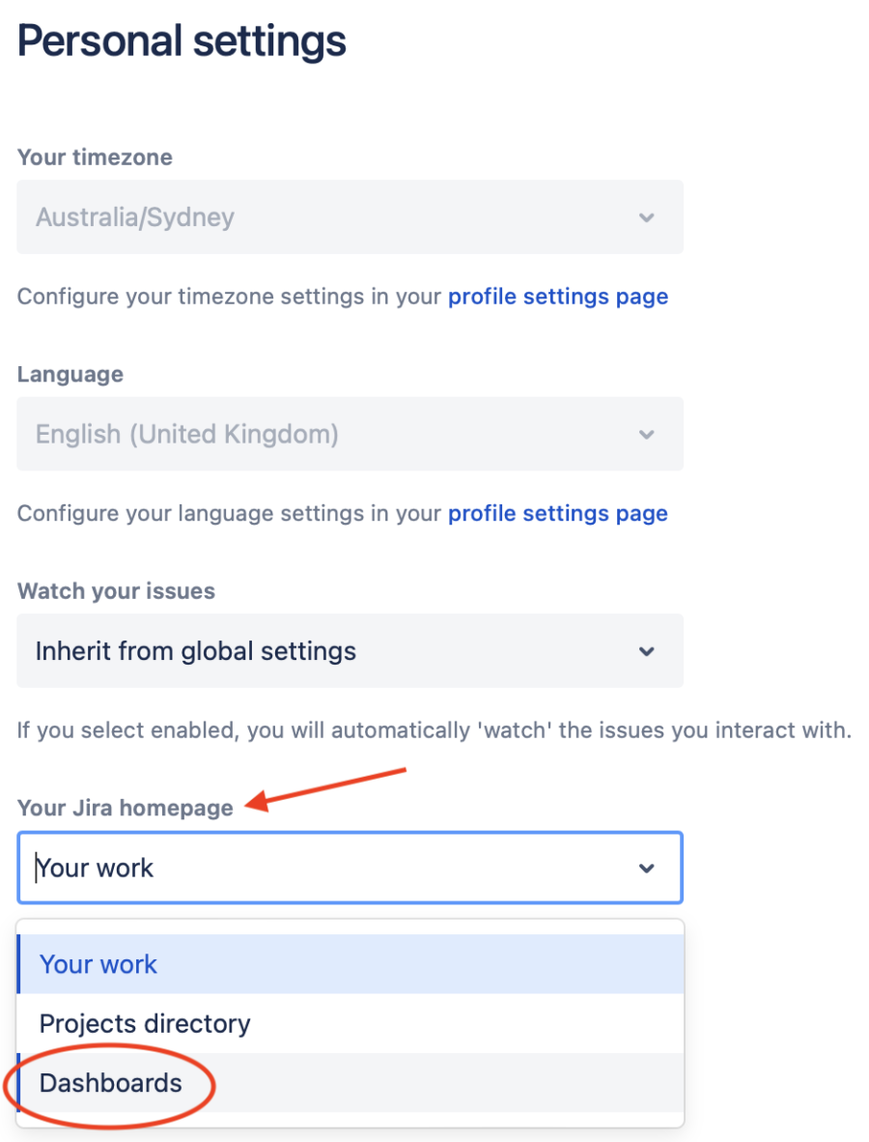The width and height of the screenshot is (869, 1142).
Task: Open profile settings page link under Language
Action: [x=557, y=513]
